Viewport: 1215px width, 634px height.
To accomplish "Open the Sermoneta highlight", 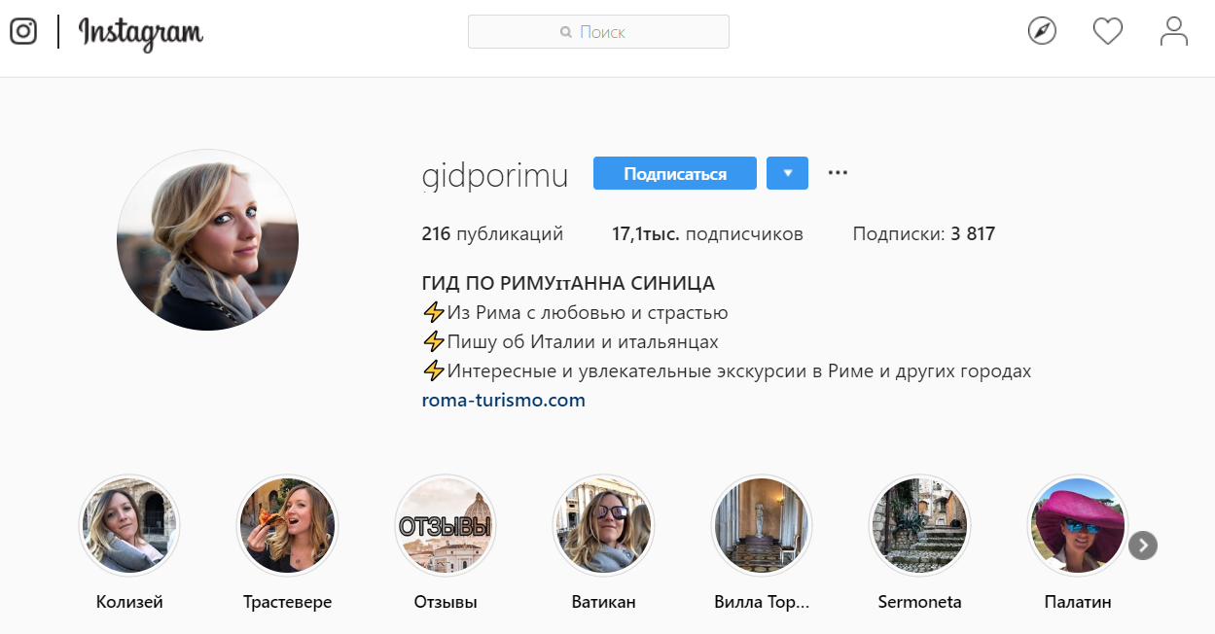I will (919, 526).
